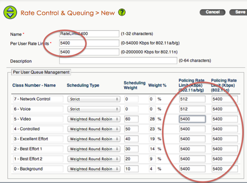
Task: Click 802.11a/b/g policing limit for Controlled
Action: click(192, 129)
